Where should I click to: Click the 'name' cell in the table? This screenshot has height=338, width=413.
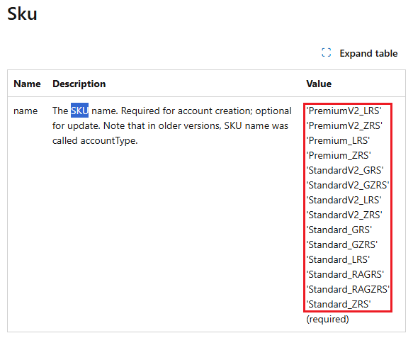click(26, 111)
